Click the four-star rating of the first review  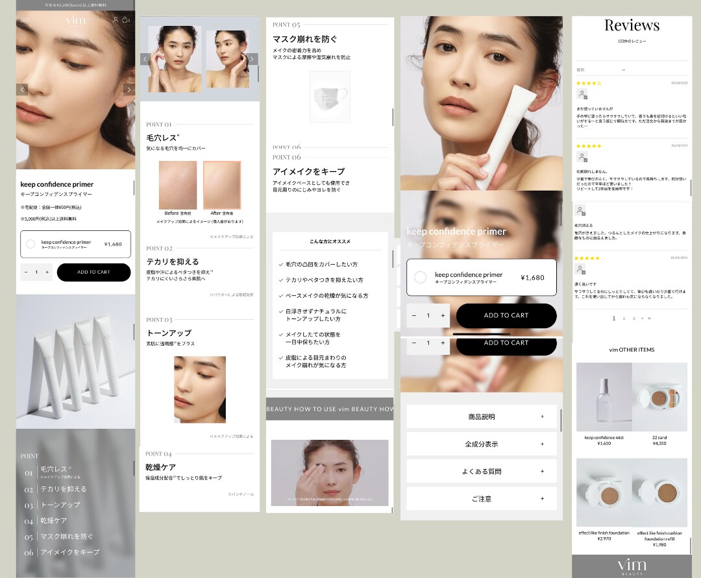tap(589, 83)
